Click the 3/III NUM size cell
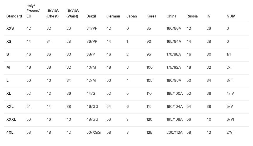This screenshot has width=253, height=146. click(x=230, y=80)
